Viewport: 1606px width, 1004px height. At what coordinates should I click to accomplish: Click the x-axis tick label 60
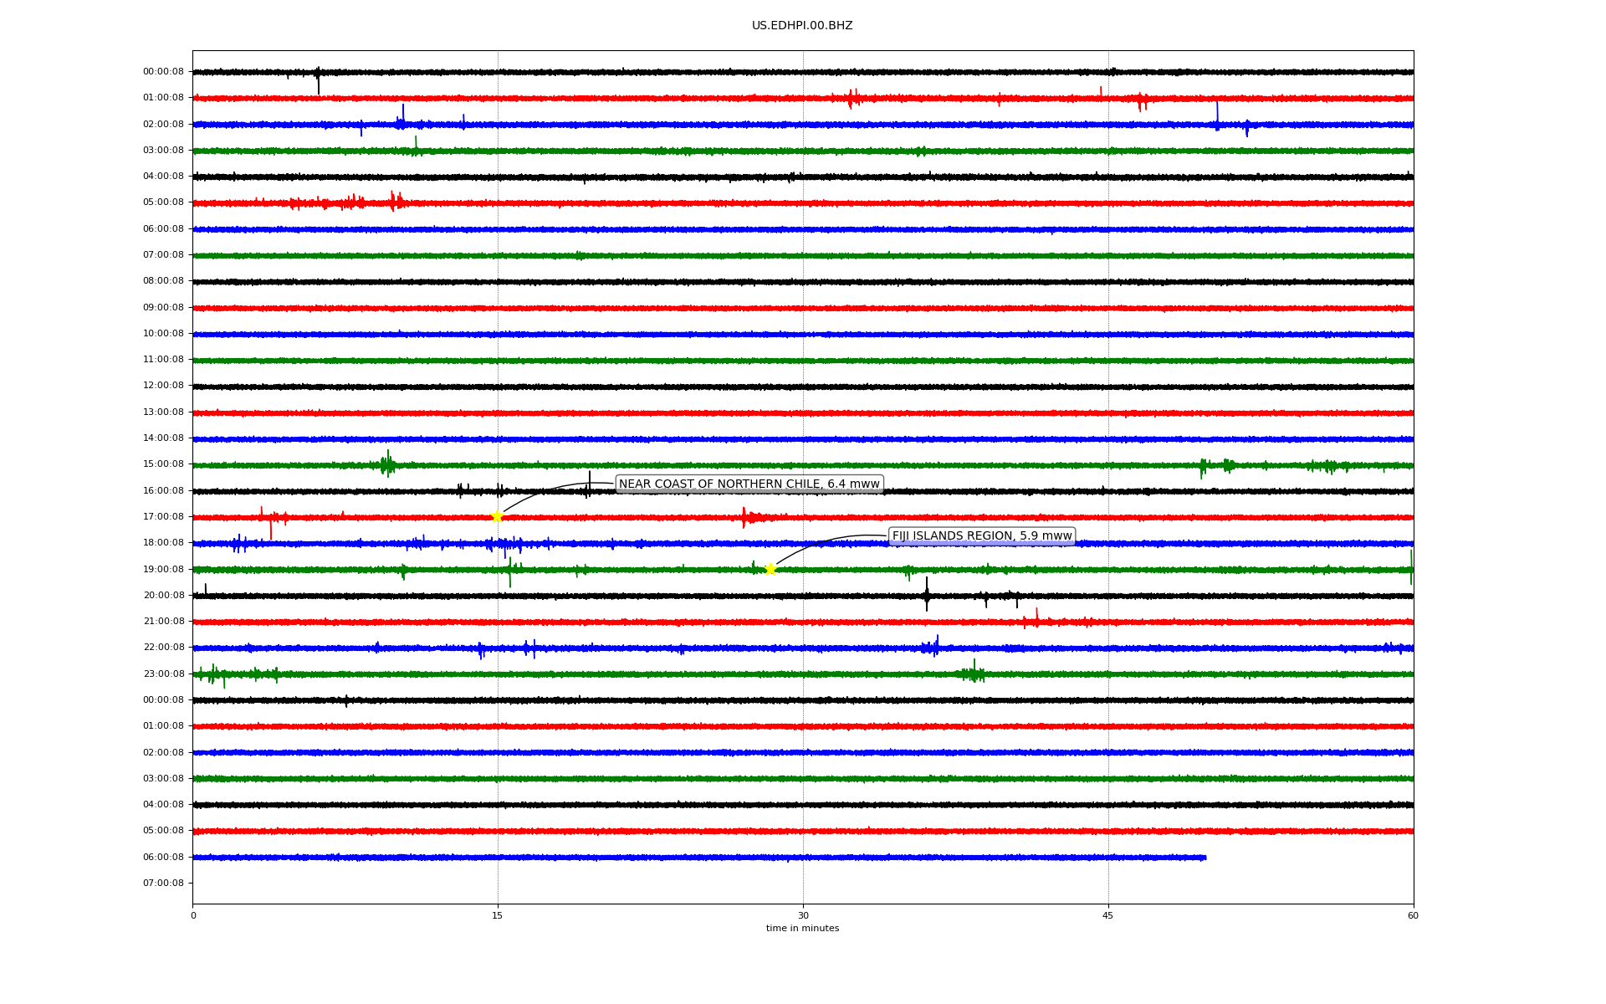(x=1413, y=915)
